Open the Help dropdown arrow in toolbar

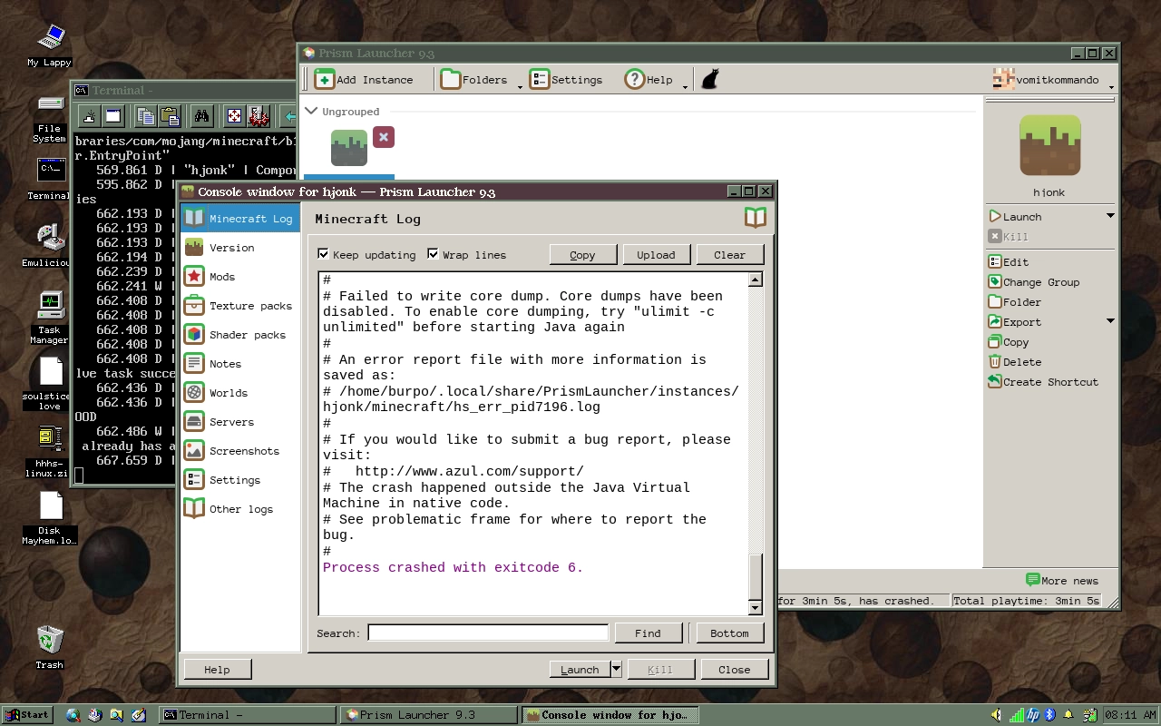(685, 85)
